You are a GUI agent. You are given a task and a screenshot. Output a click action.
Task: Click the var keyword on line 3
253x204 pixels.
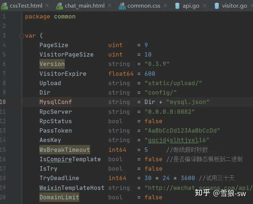click(x=30, y=36)
